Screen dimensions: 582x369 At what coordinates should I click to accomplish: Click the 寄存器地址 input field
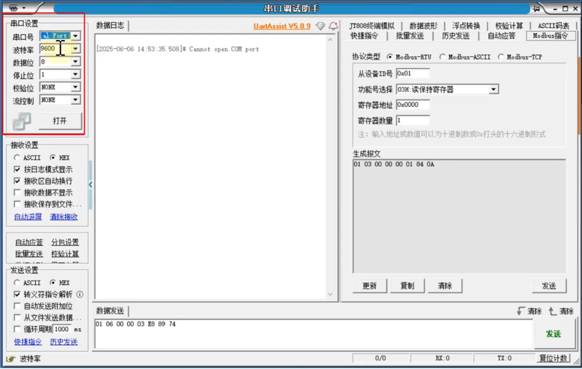(412, 105)
